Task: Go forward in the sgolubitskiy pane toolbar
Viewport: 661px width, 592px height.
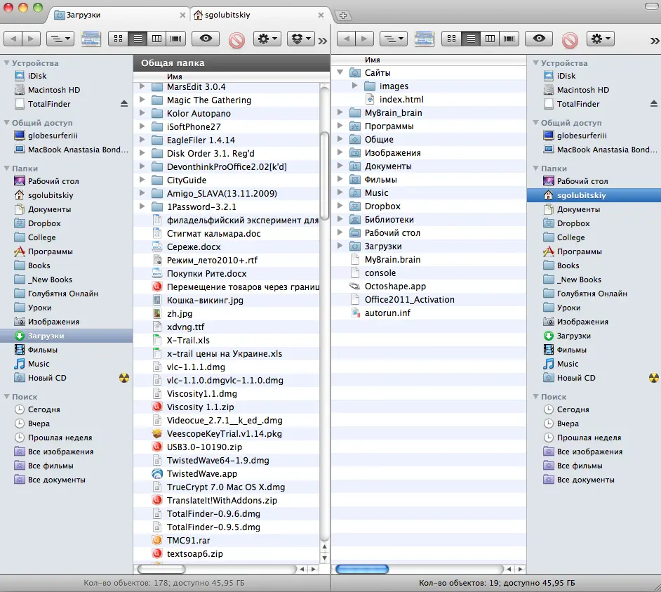Action: coord(365,39)
